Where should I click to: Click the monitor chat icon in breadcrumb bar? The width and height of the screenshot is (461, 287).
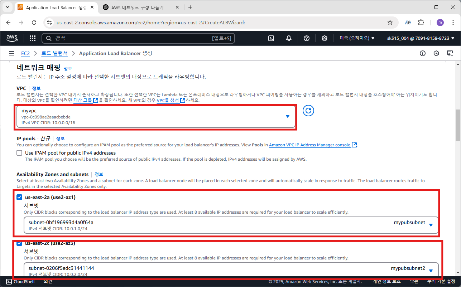click(x=450, y=53)
